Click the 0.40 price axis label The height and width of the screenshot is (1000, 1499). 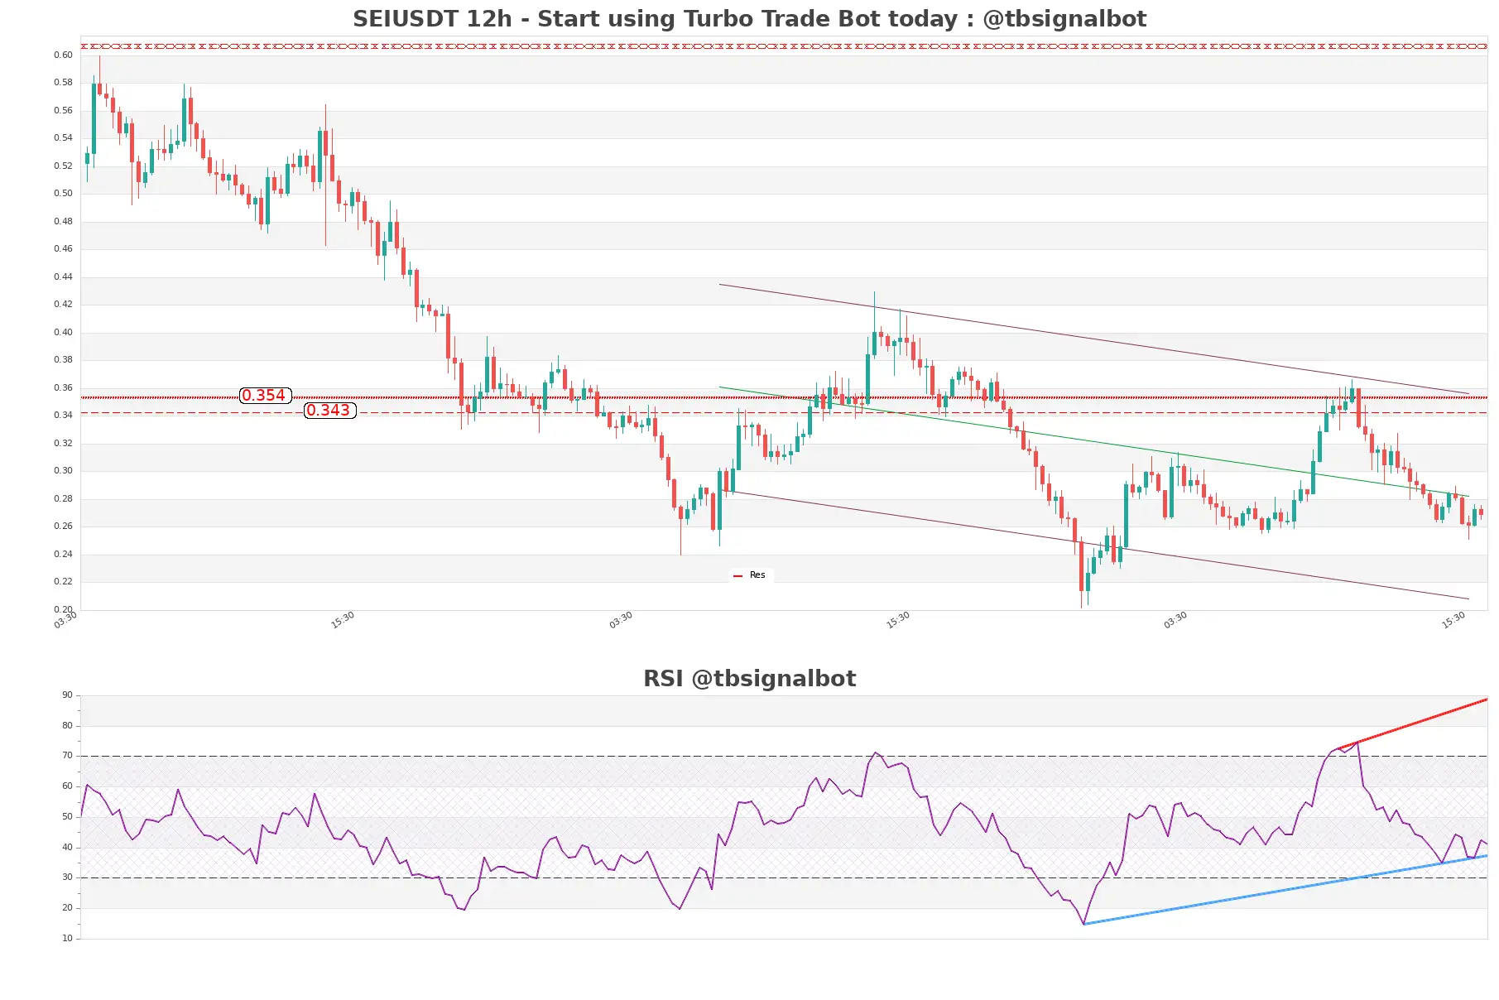pos(63,332)
